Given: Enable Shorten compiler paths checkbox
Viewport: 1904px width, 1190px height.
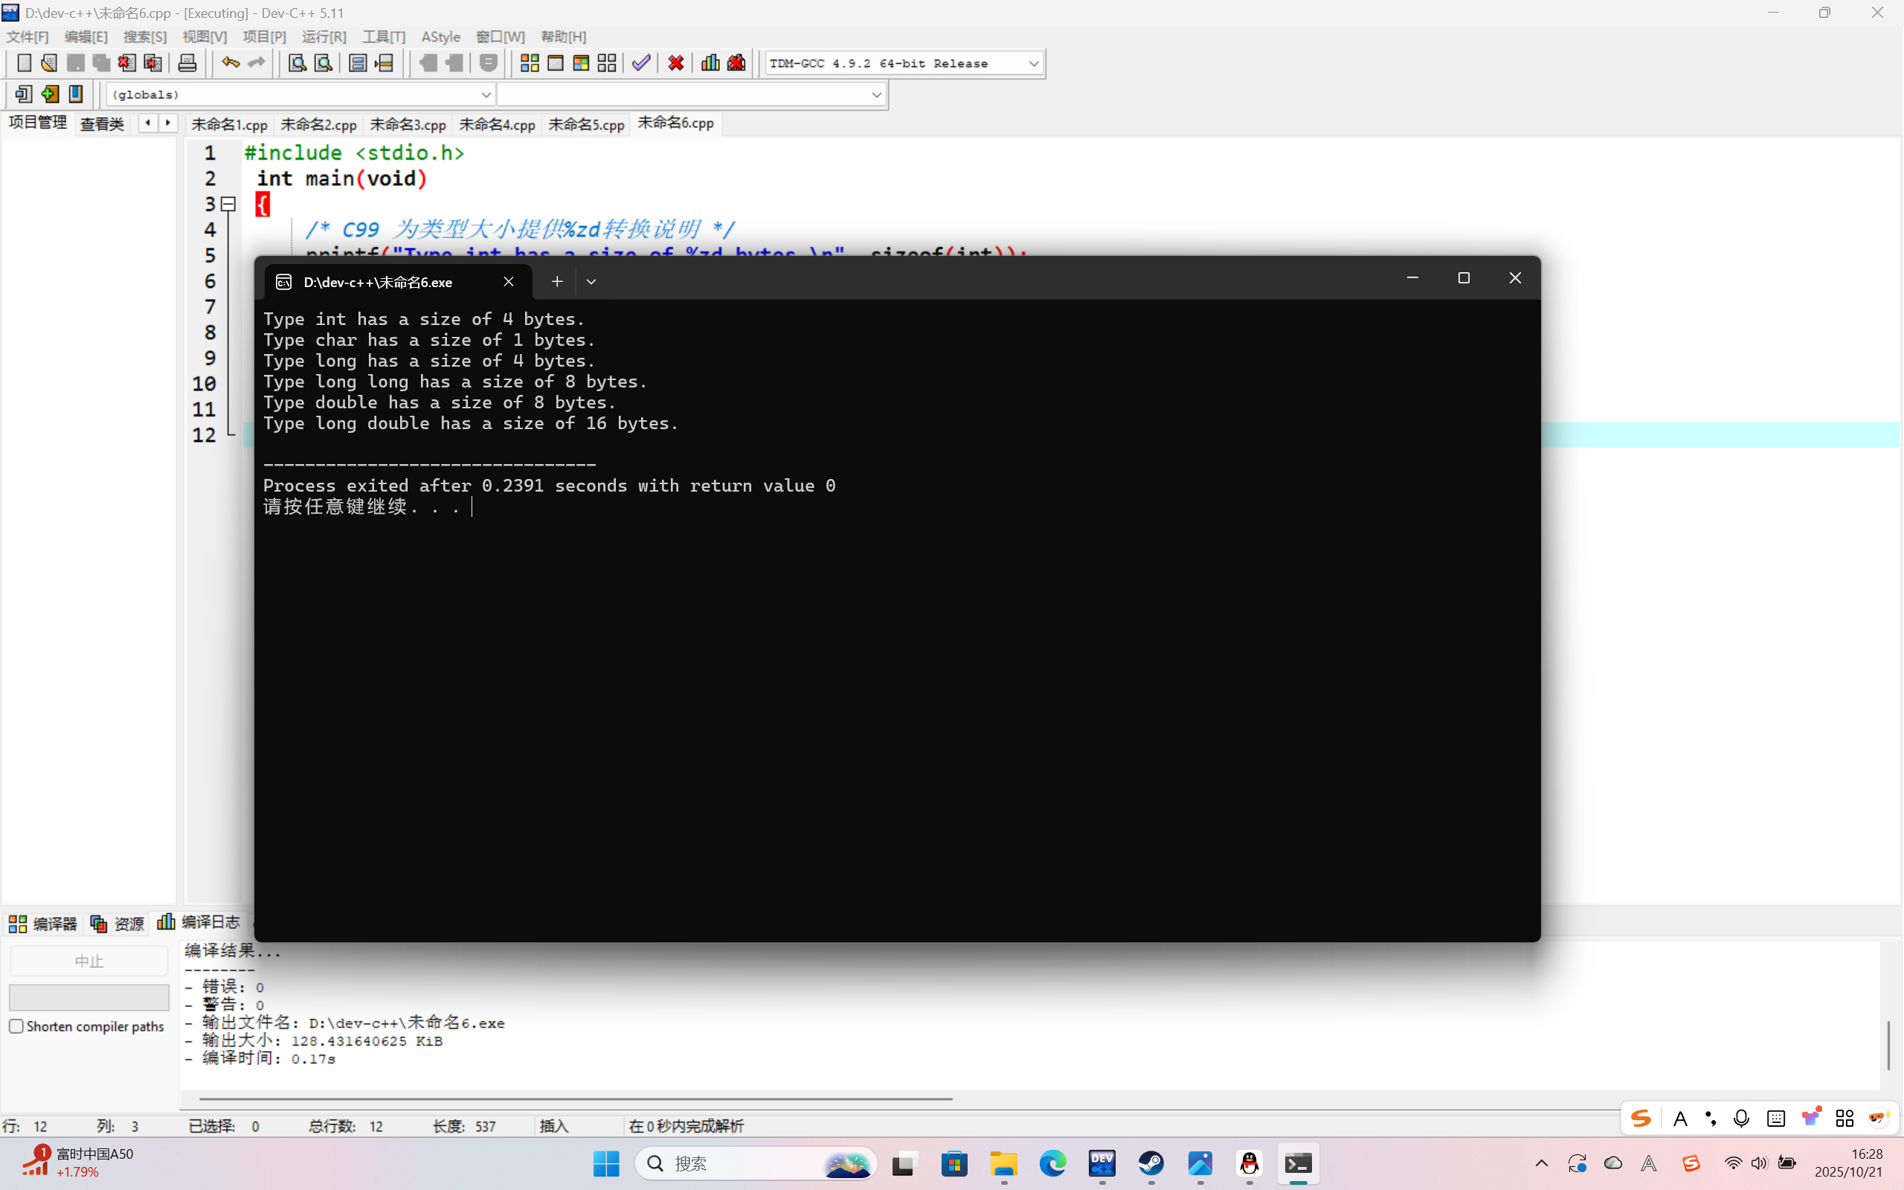Looking at the screenshot, I should click(x=16, y=1026).
